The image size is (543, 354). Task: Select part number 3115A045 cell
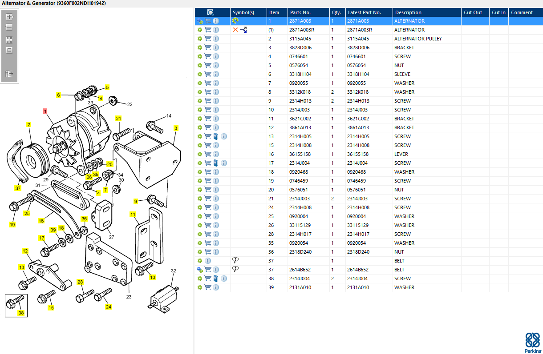(308, 39)
